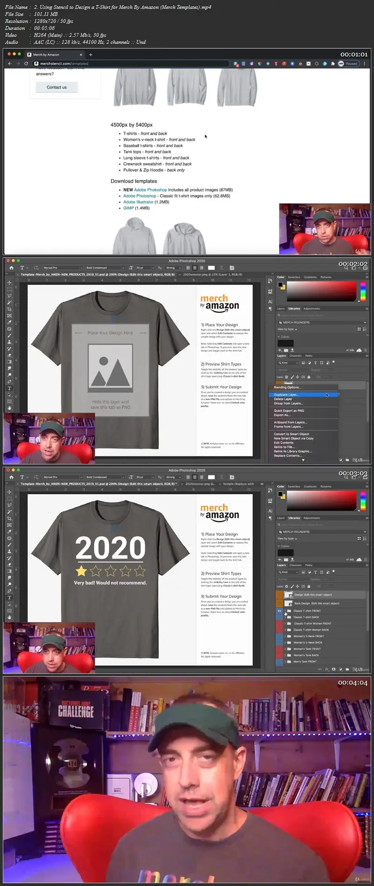Choose Duplicate Layer... from the context menu
This screenshot has width=374, height=886.
click(x=303, y=395)
